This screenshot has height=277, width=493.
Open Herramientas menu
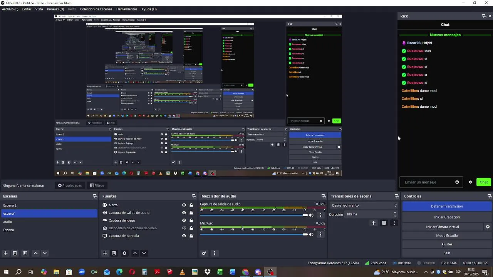[x=127, y=9]
